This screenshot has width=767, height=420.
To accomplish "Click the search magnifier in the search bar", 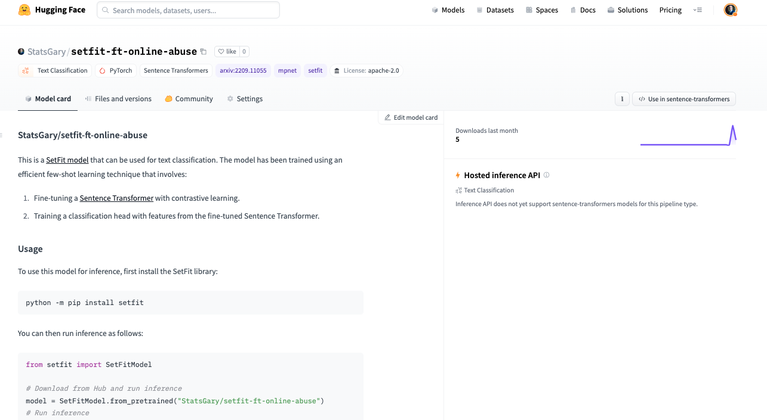I will pyautogui.click(x=106, y=10).
